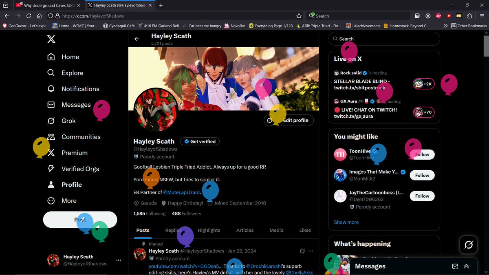Follow Images That Make Y... account

(422, 175)
